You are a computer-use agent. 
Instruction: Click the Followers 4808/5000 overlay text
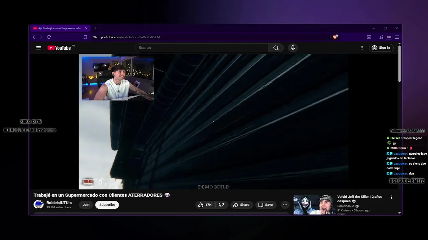pos(407,131)
